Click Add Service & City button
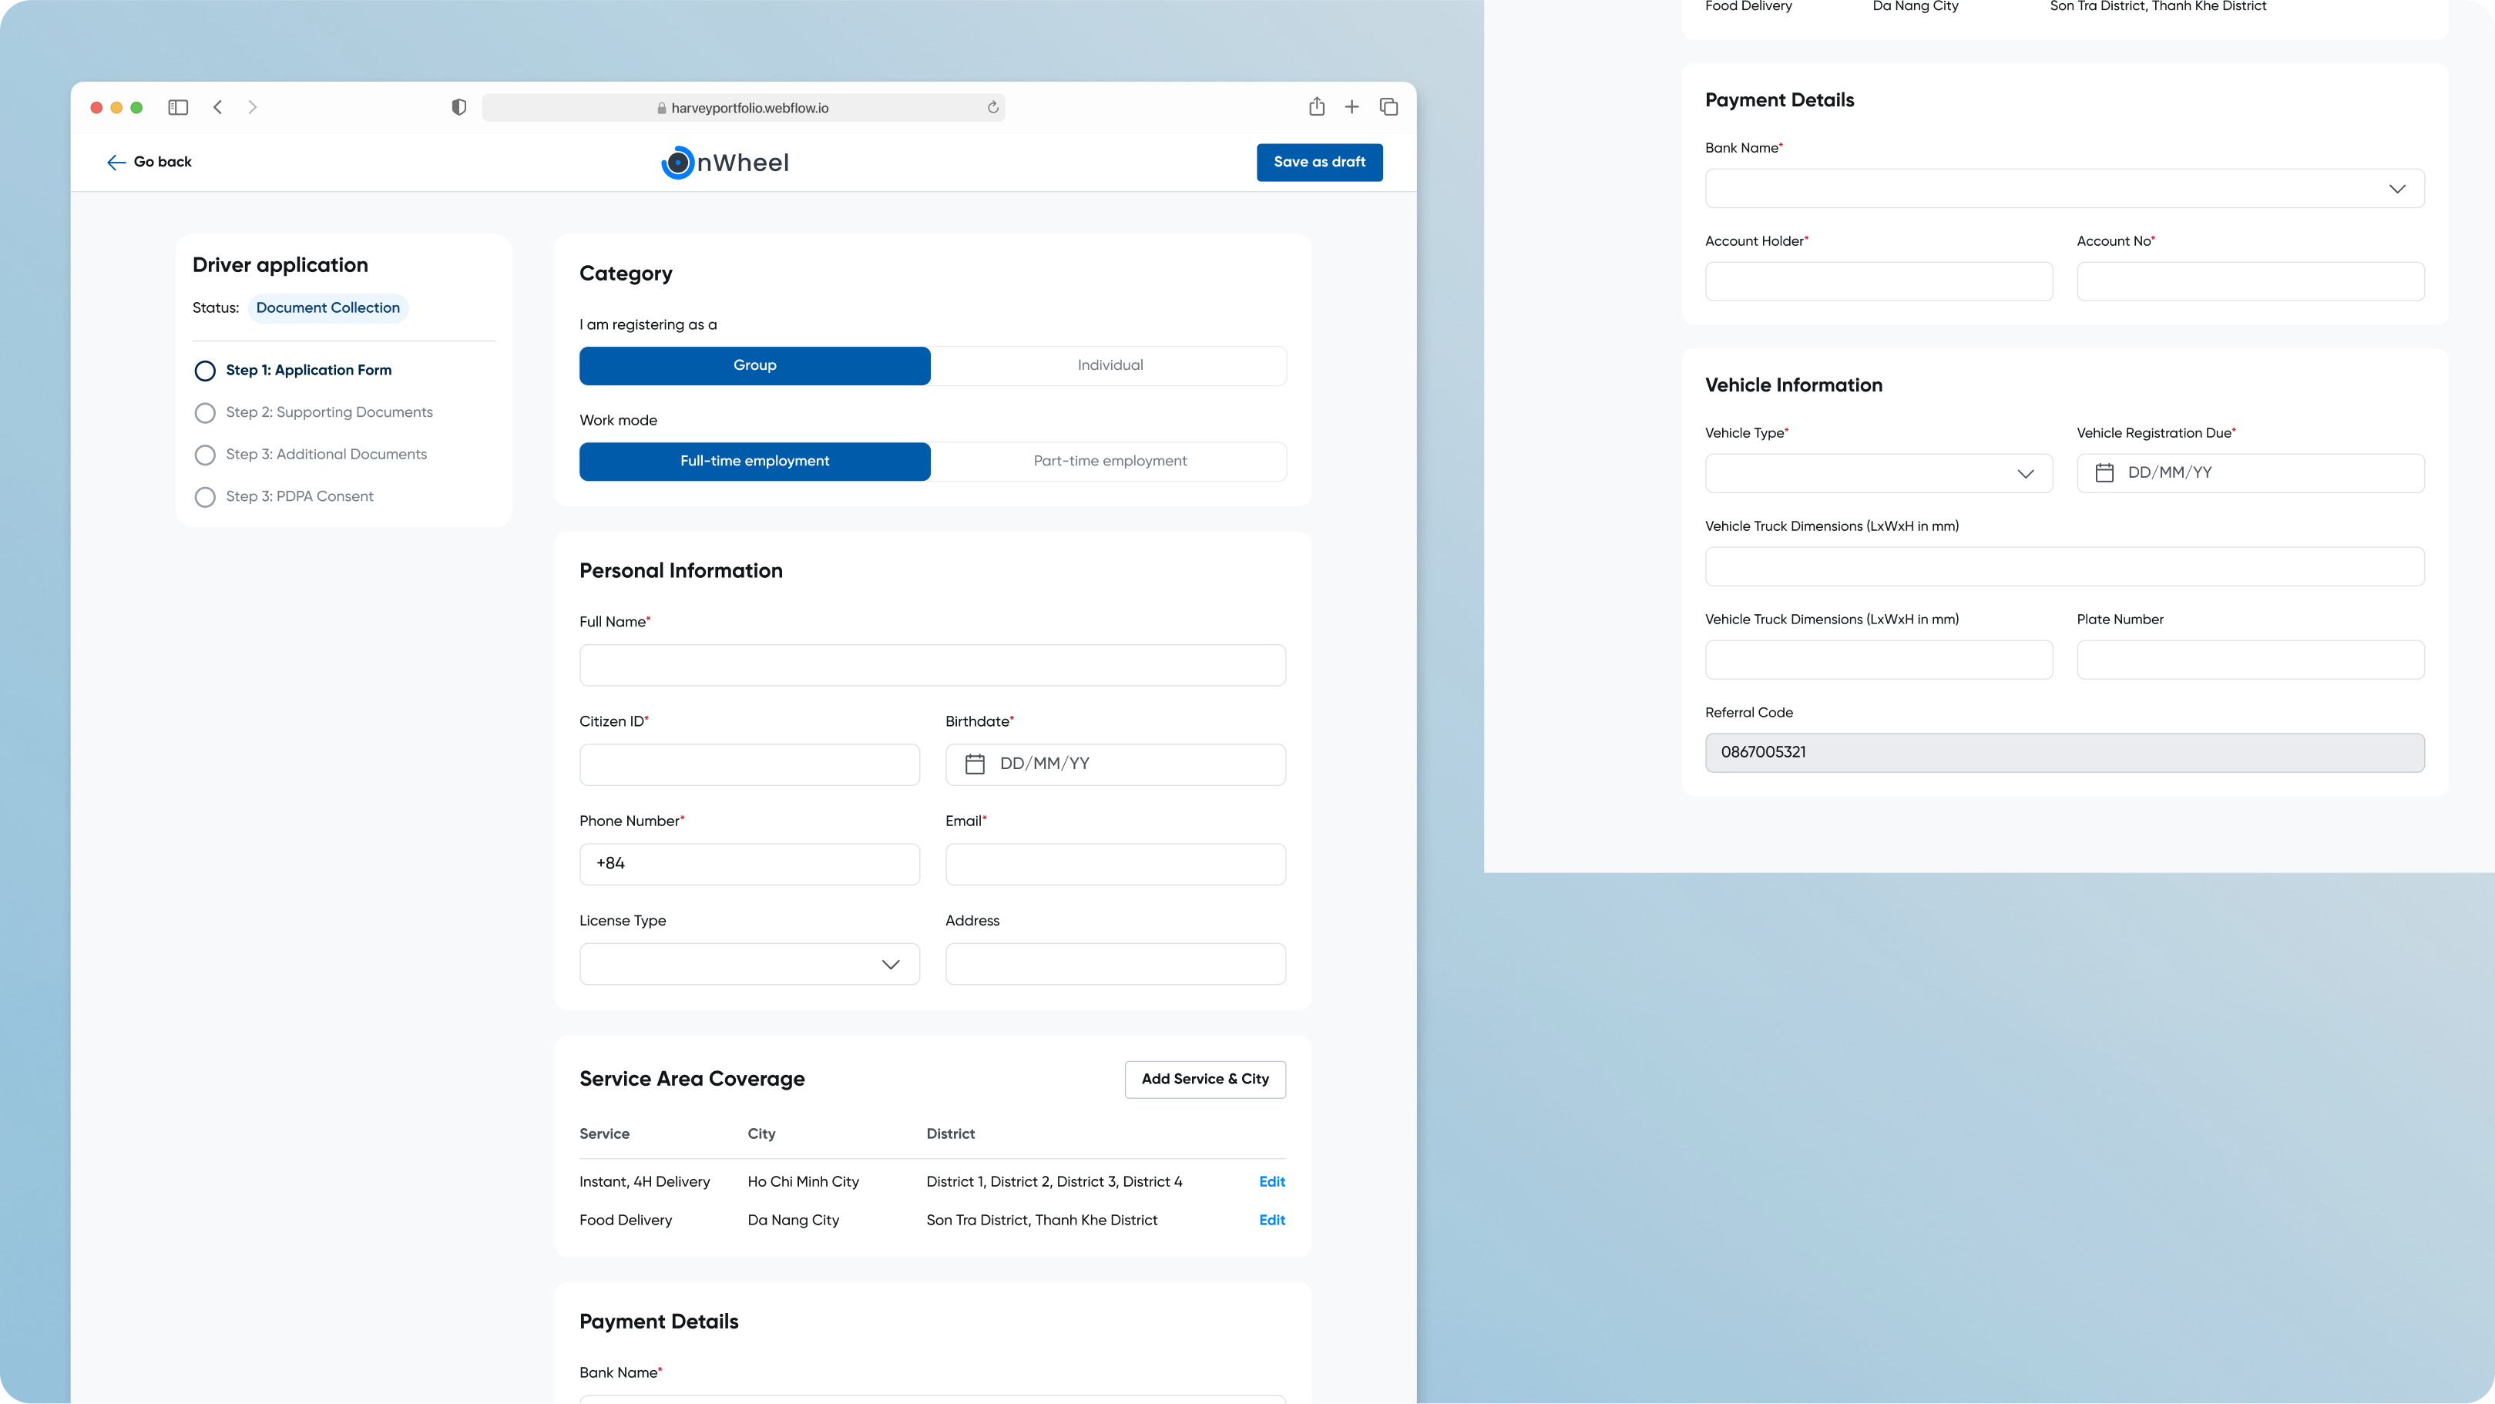 pos(1205,1080)
